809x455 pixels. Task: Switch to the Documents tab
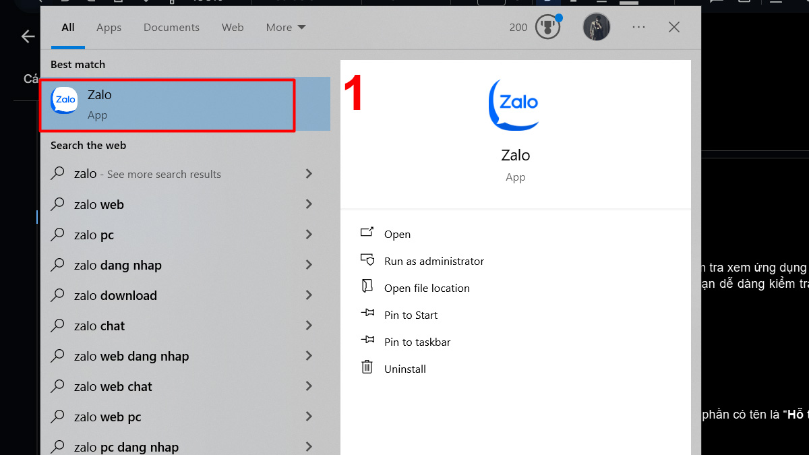171,28
